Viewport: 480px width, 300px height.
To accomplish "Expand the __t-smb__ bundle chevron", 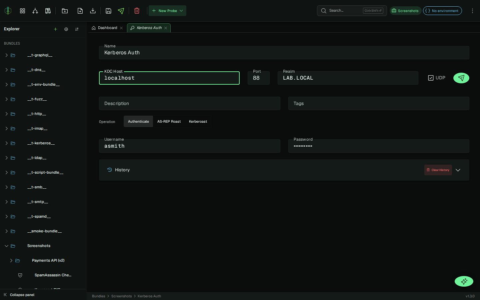I will coord(6,187).
